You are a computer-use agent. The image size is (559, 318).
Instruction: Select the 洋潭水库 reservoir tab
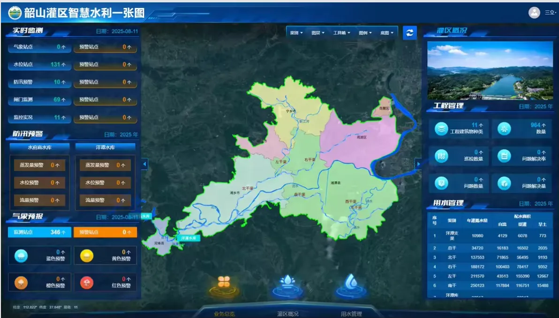pyautogui.click(x=106, y=147)
